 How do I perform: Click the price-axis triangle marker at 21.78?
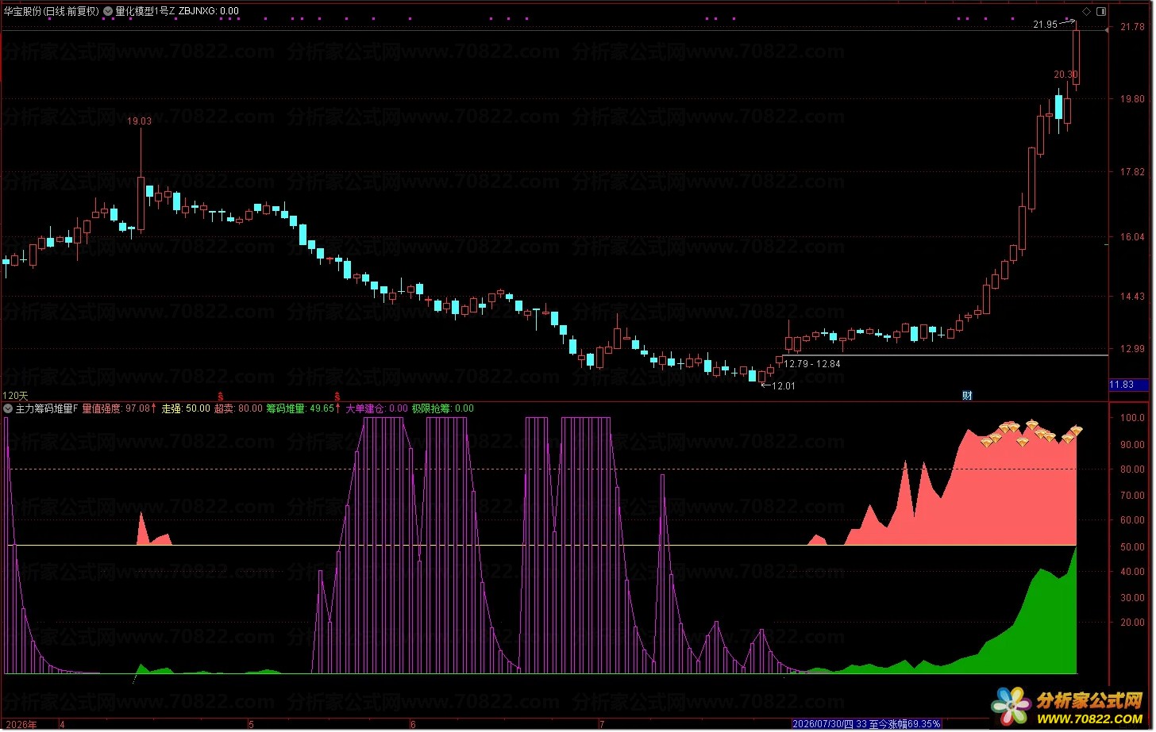tap(1107, 30)
